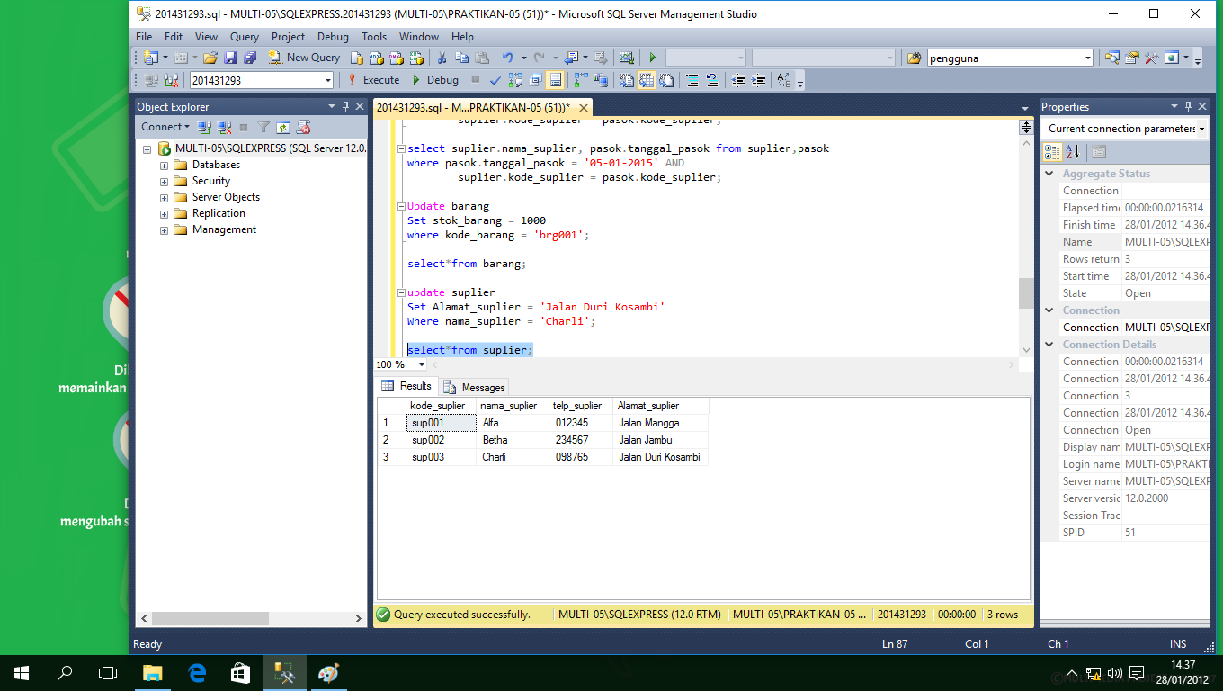Execute the current query

pyautogui.click(x=373, y=80)
